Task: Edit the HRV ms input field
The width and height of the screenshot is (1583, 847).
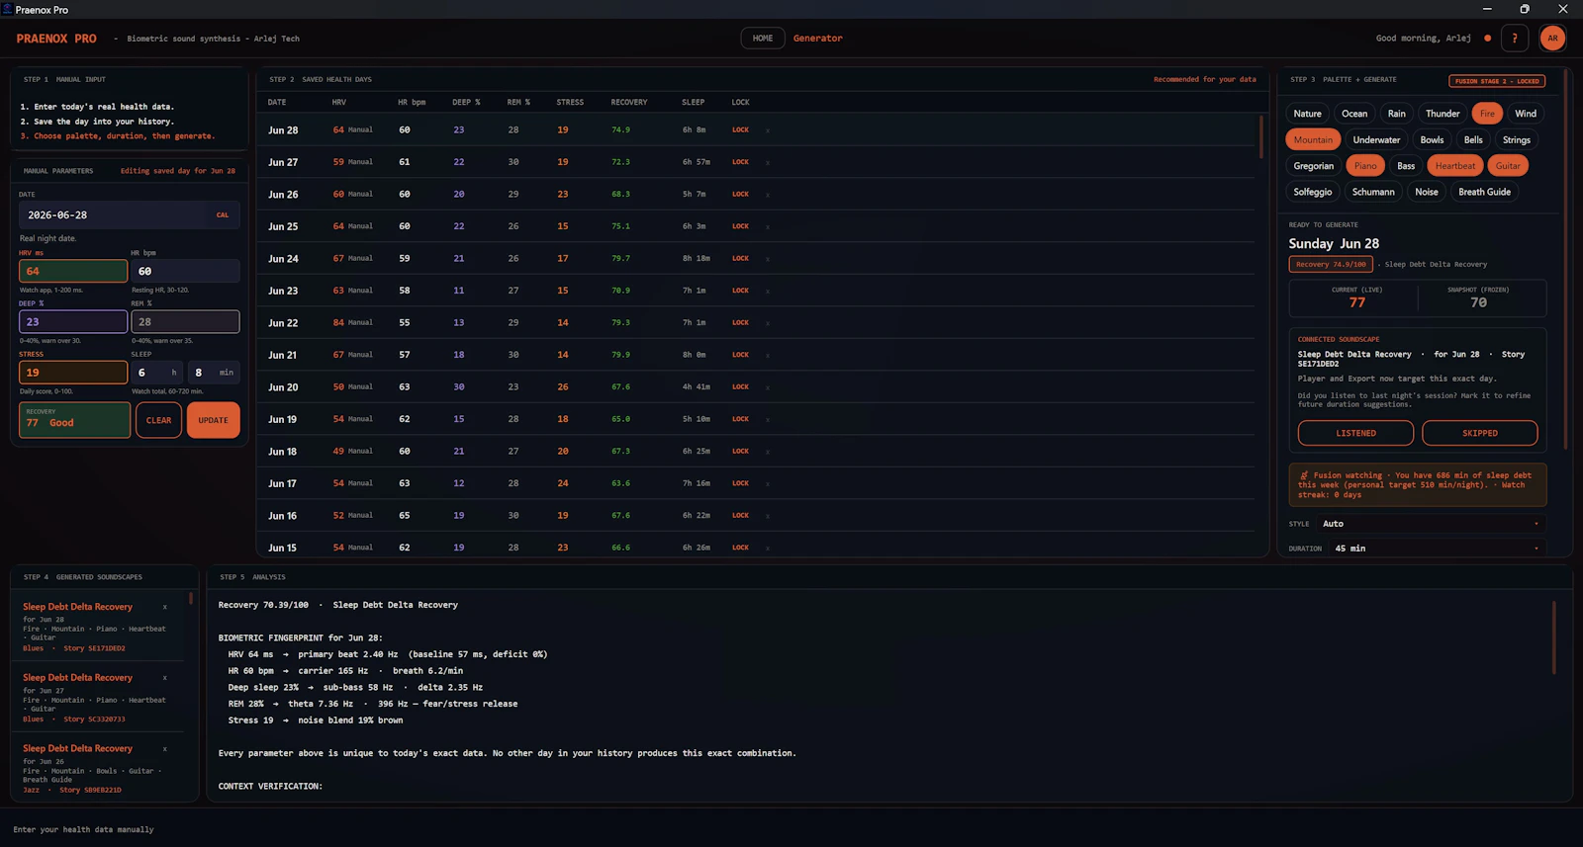Action: [73, 271]
